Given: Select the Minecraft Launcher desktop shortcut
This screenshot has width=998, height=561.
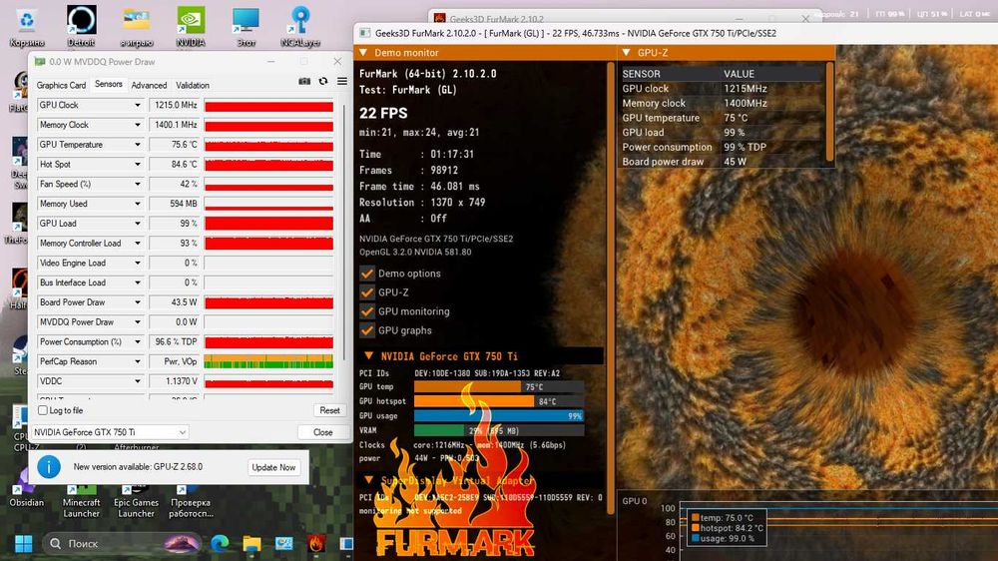Looking at the screenshot, I should click(x=82, y=500).
